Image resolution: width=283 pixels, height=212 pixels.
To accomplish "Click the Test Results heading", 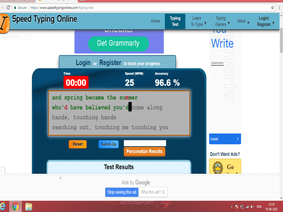I will click(119, 167).
